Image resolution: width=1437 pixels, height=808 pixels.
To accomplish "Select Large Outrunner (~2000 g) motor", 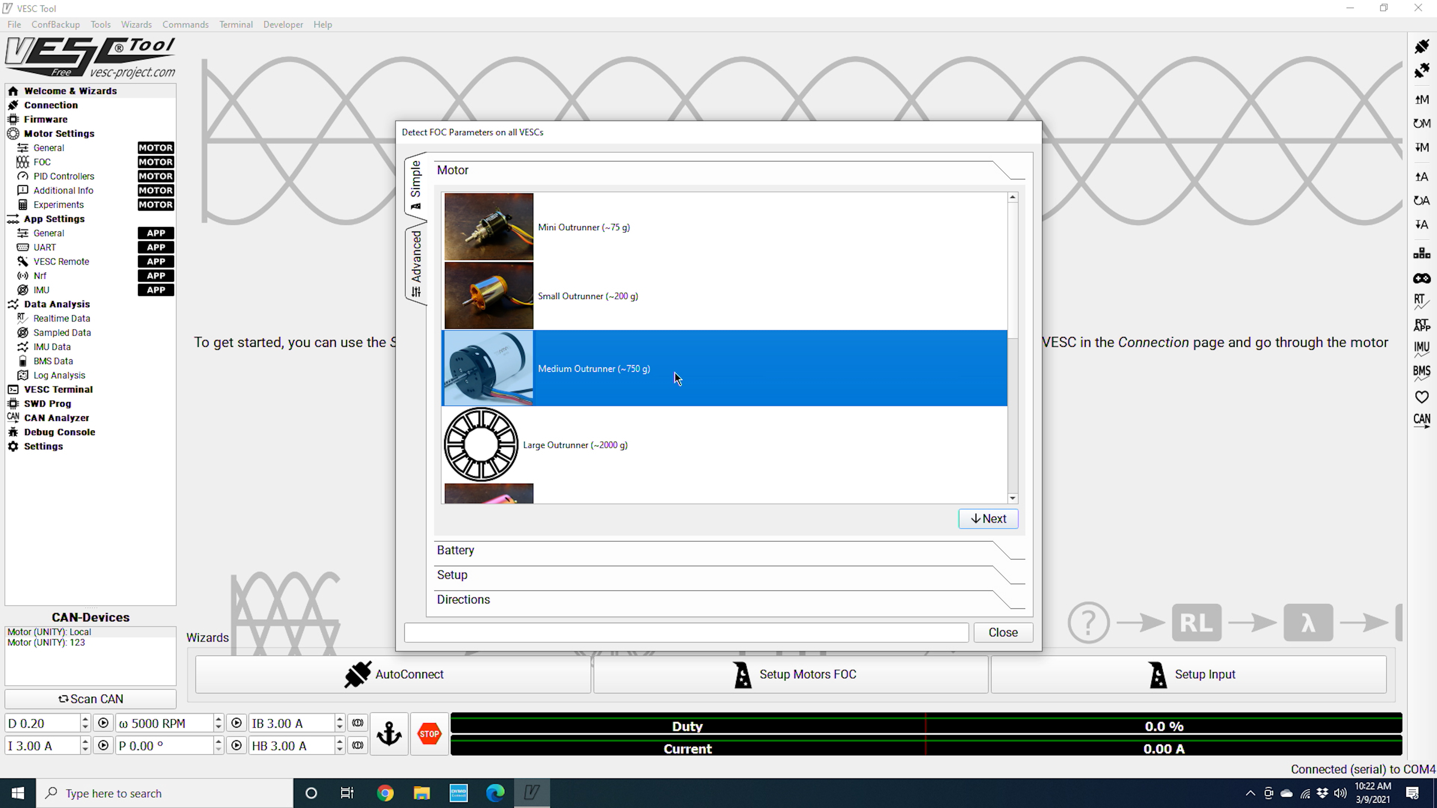I will pos(724,444).
